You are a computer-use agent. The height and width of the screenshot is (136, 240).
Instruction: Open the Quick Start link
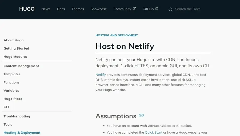[154, 133]
